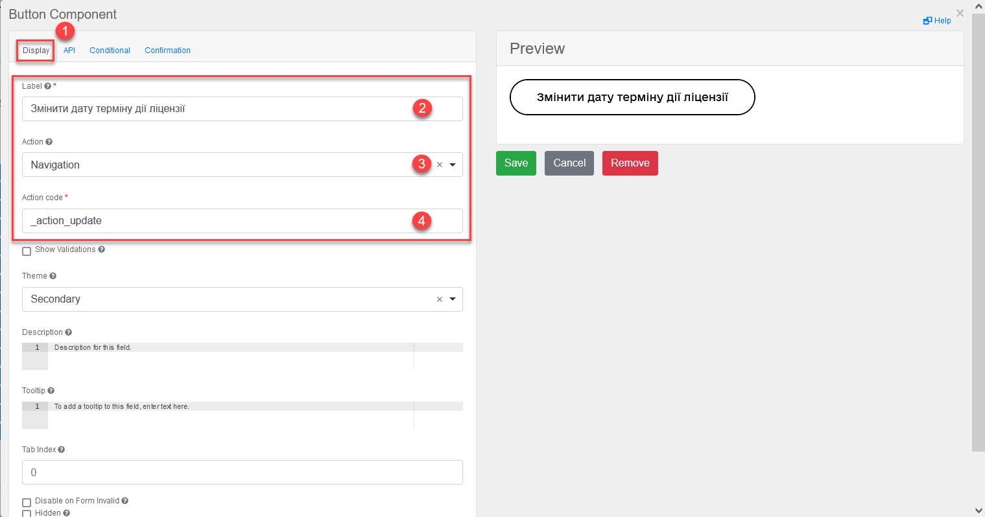The image size is (985, 517).
Task: Click into the Tab Index input field
Action: (243, 472)
